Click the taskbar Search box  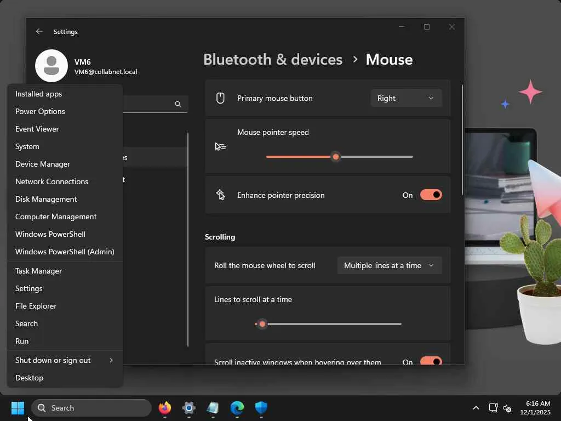91,408
